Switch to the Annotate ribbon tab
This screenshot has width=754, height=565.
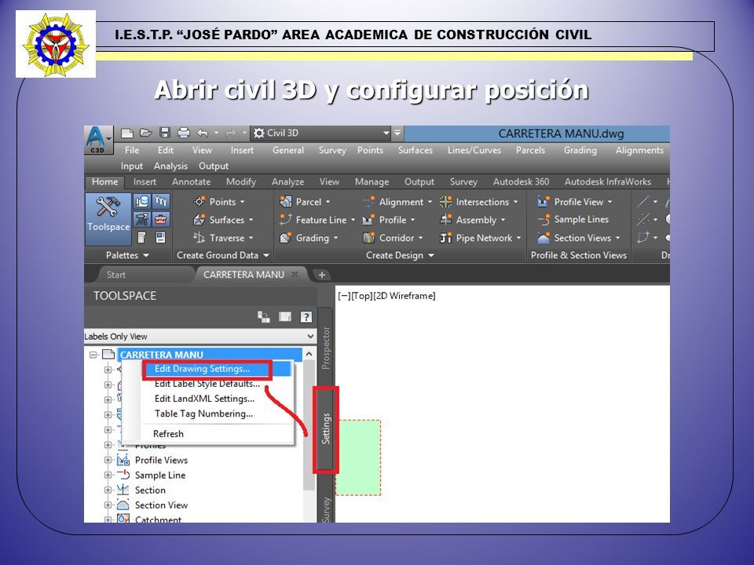[x=192, y=182]
